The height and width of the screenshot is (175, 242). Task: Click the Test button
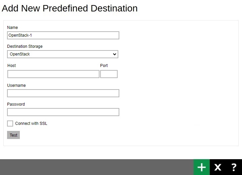(x=13, y=135)
